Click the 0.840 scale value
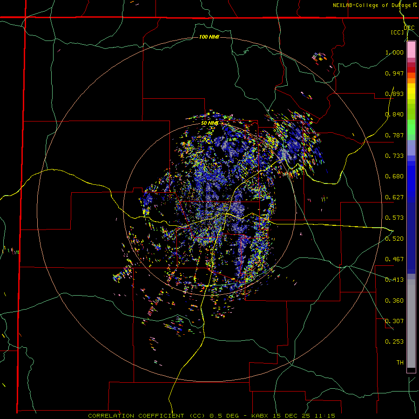 pyautogui.click(x=394, y=115)
